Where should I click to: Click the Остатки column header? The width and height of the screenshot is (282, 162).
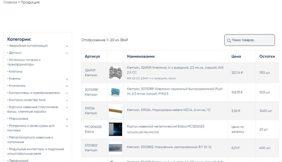[x=267, y=57]
